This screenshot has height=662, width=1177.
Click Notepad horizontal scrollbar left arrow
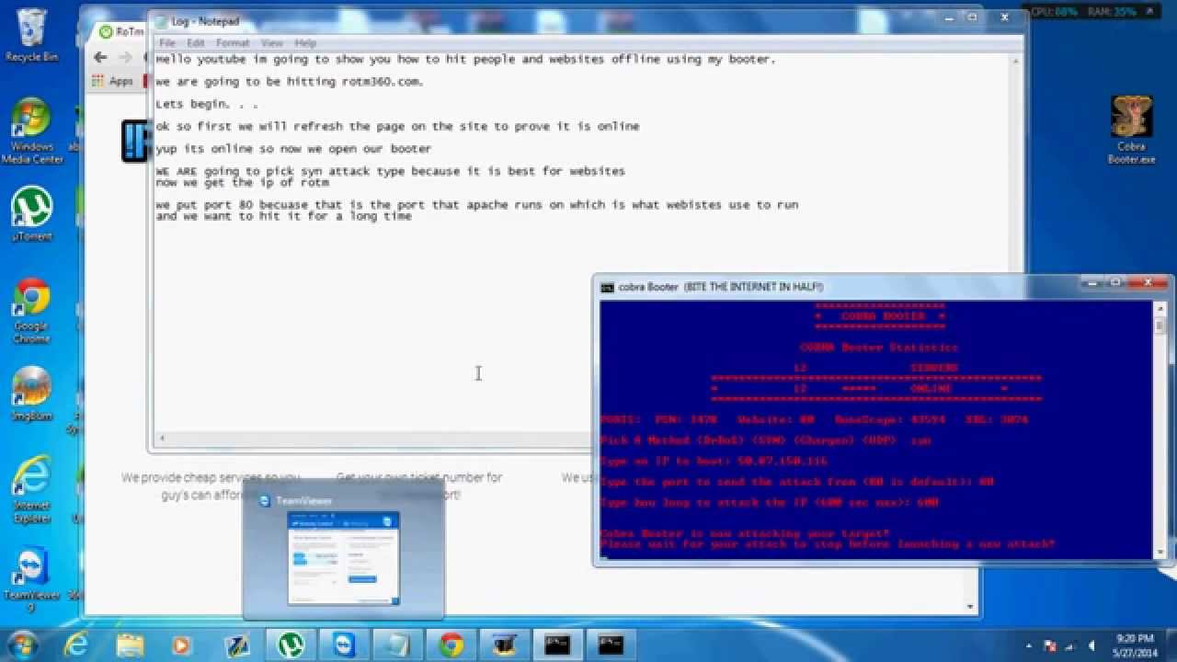point(161,439)
